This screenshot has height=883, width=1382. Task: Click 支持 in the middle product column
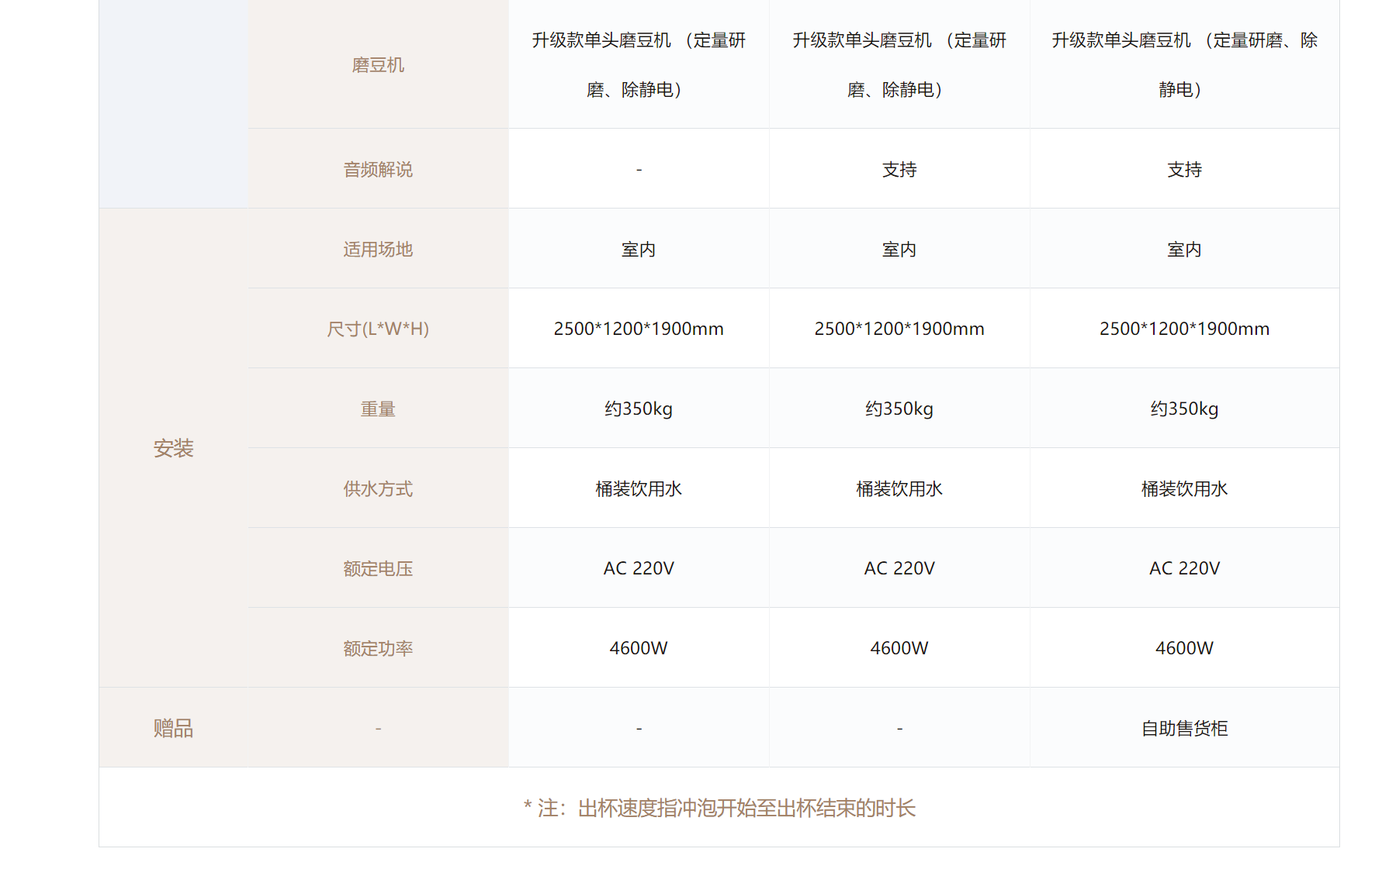899,170
